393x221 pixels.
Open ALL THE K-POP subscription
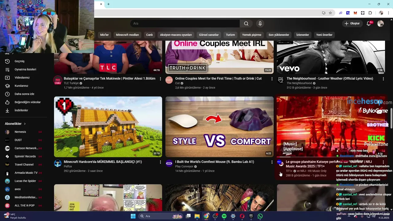click(x=23, y=206)
